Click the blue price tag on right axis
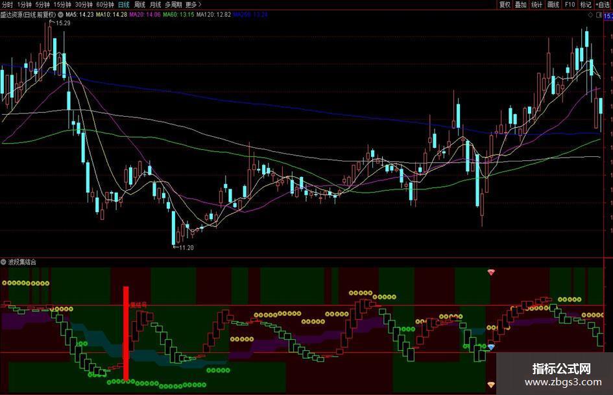The height and width of the screenshot is (395, 613). pyautogui.click(x=608, y=16)
